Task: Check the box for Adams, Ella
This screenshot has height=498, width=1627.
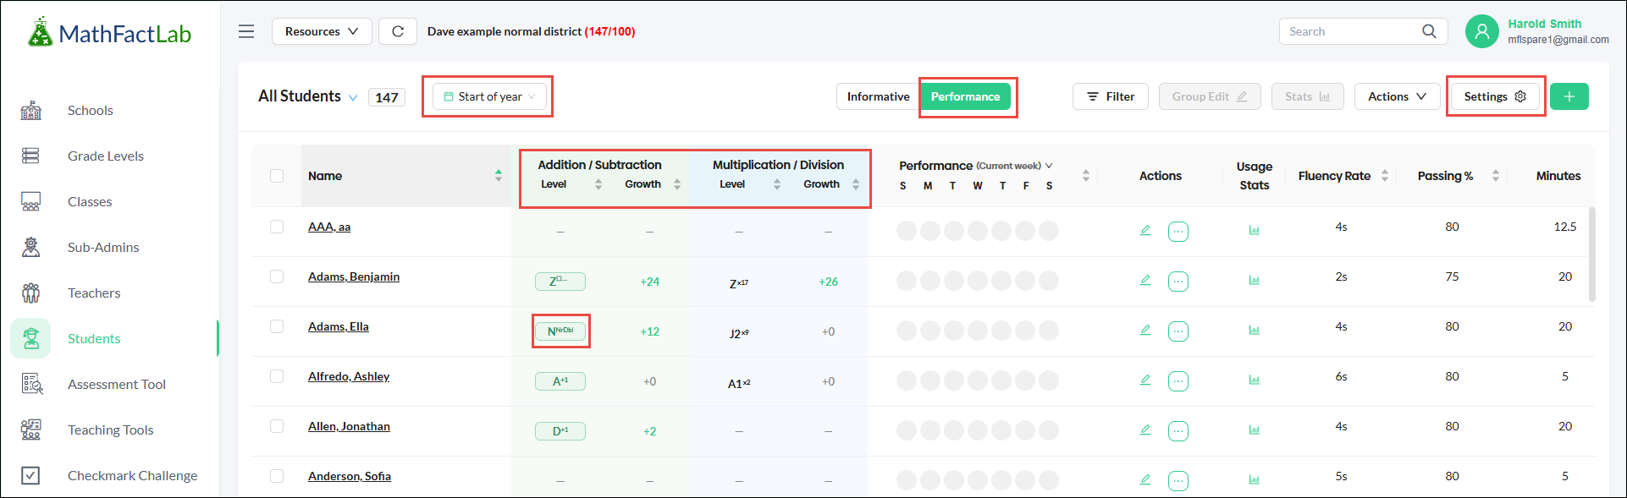Action: click(x=277, y=326)
